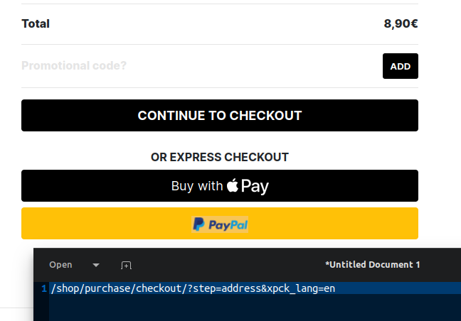Click the Untitled Document 1 title

373,265
